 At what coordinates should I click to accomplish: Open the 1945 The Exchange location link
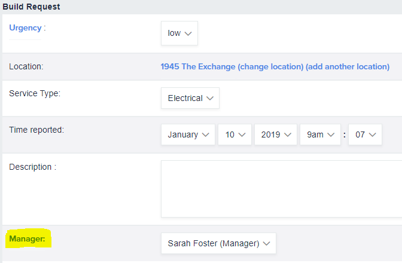coord(197,66)
